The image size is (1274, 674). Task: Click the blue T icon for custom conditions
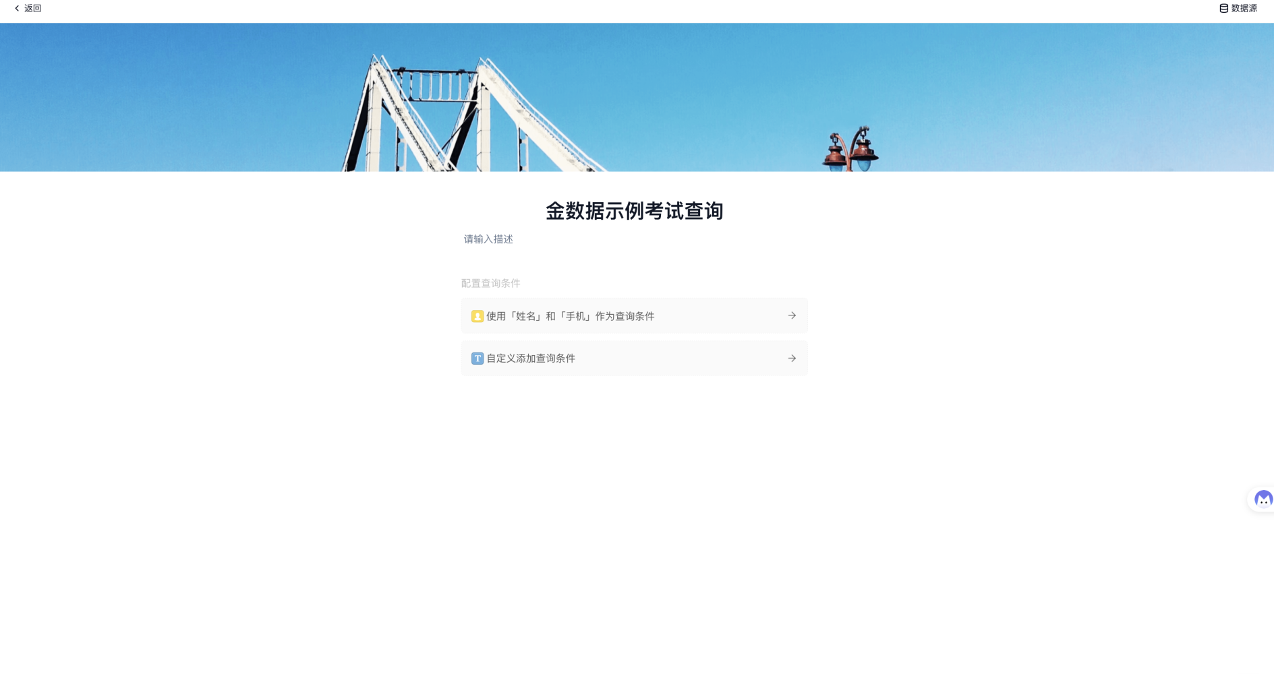pos(477,359)
